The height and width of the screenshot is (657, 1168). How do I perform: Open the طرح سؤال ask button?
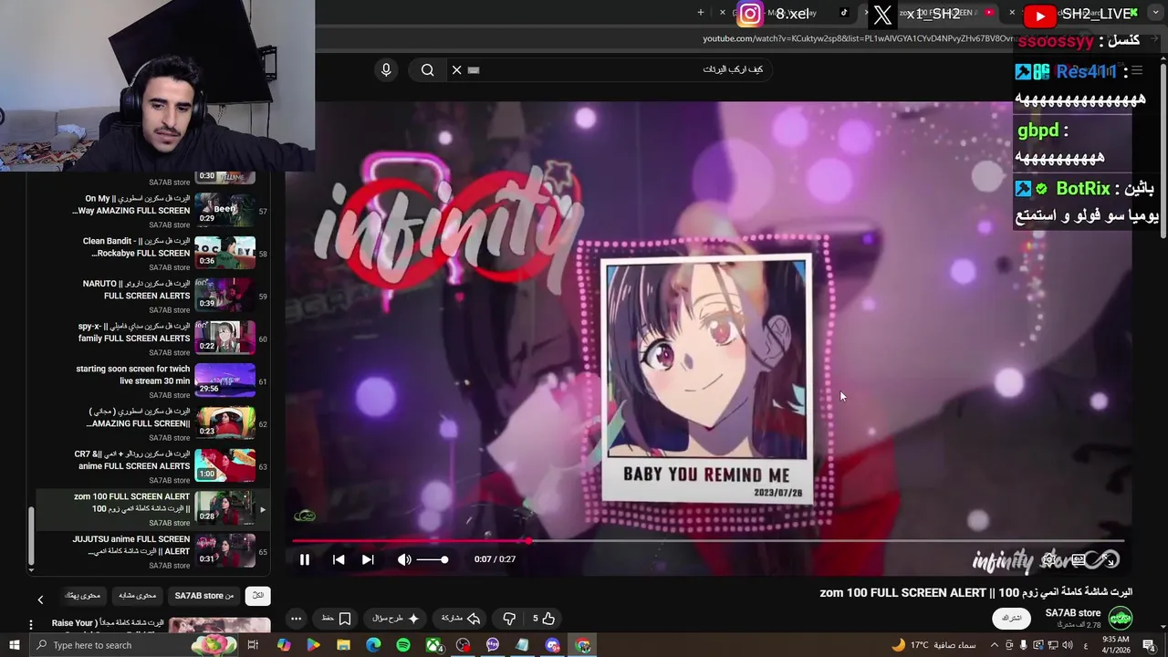(395, 619)
